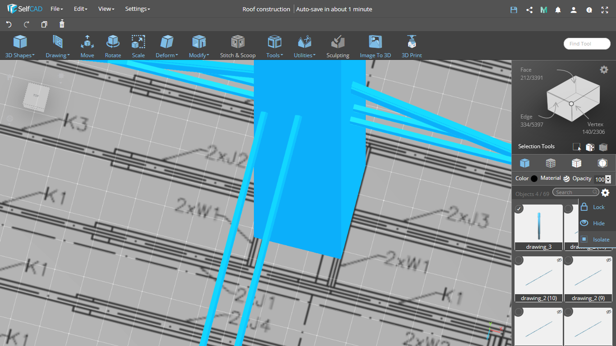This screenshot has width=616, height=346.
Task: Select the Move tool
Action: click(x=87, y=47)
